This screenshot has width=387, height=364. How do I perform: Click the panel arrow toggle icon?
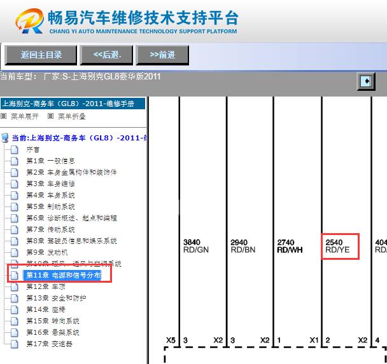(x=366, y=81)
